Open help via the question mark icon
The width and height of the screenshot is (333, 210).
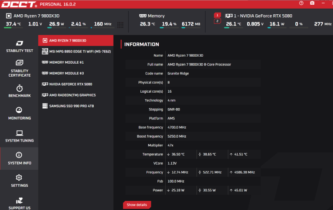pos(301,3)
